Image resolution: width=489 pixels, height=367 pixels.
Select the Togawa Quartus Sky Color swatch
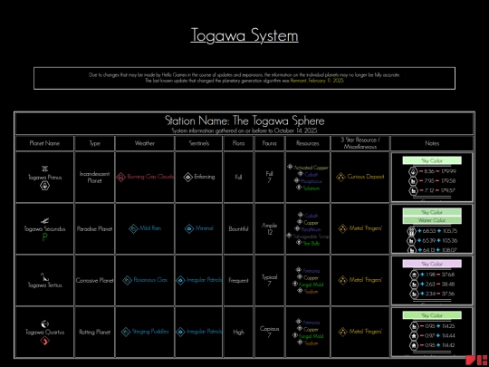coord(432,315)
